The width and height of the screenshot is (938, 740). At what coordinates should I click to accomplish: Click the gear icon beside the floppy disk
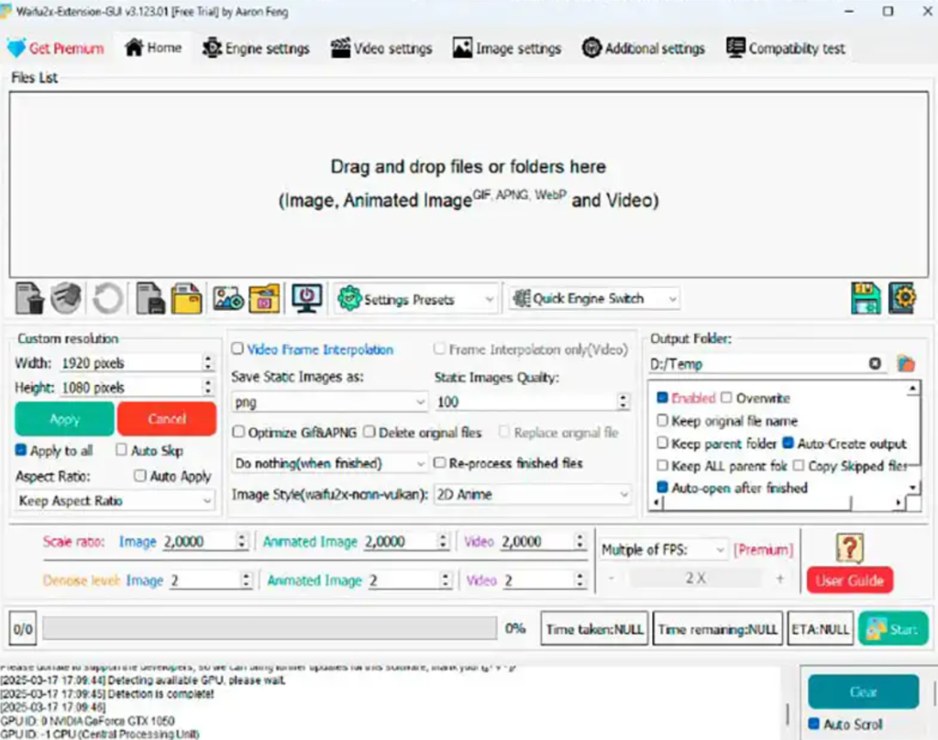[x=902, y=298]
